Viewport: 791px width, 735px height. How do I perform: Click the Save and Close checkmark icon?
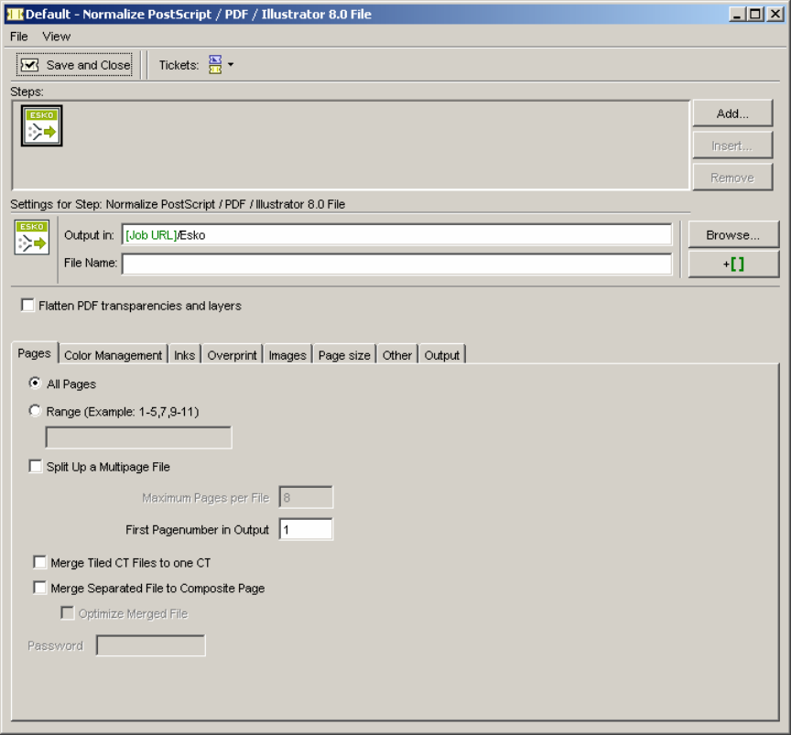(30, 65)
